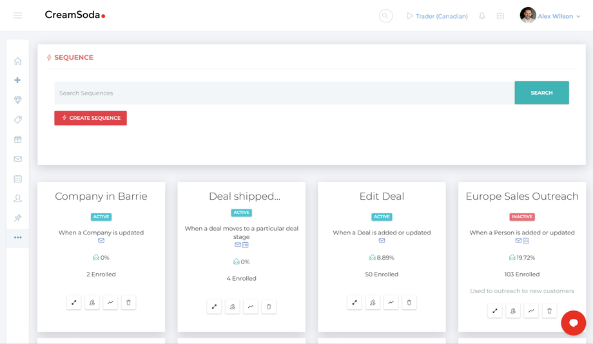Click the Trader (Canadian) link
The height and width of the screenshot is (344, 593).
437,16
